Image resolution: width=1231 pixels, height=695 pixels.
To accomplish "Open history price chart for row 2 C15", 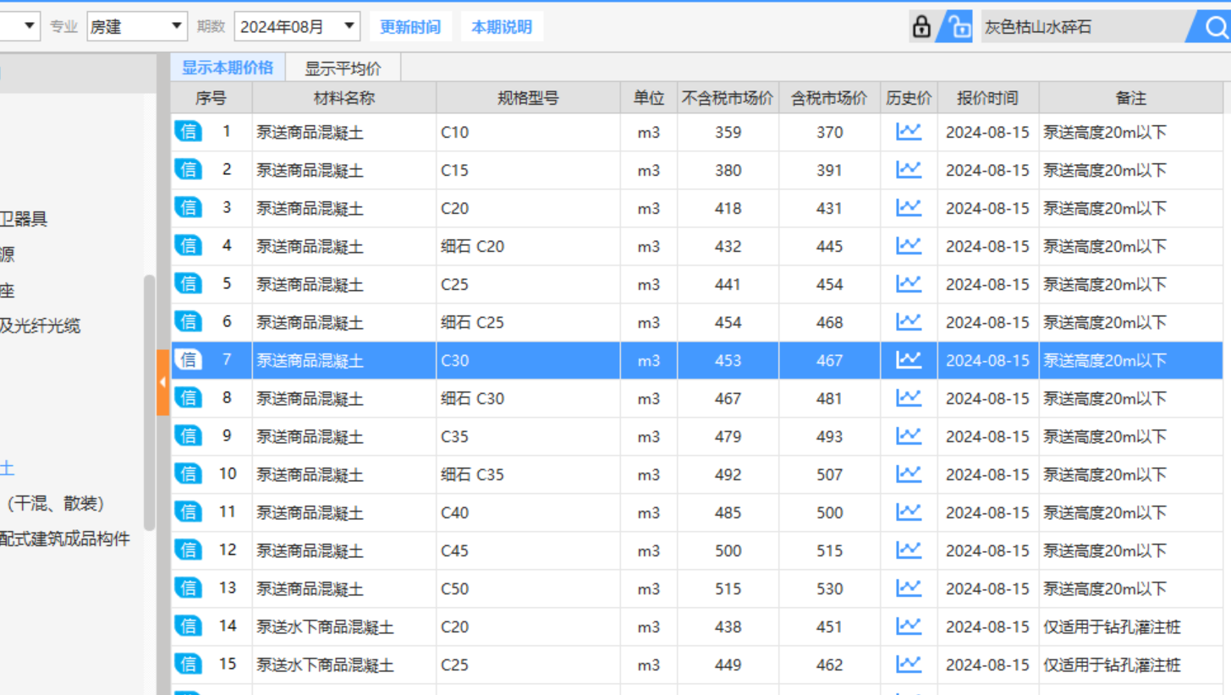I will click(909, 170).
